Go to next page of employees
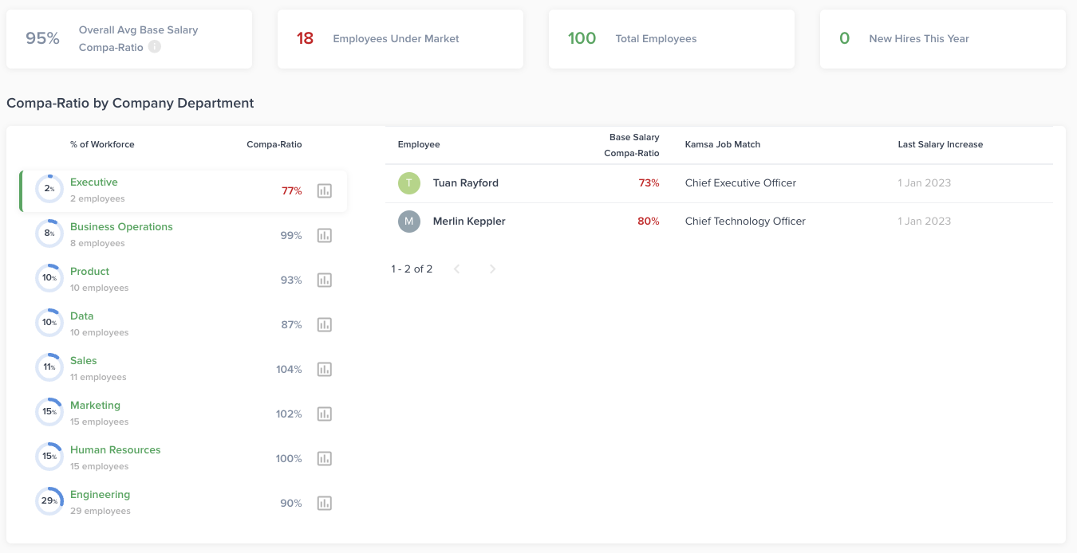The width and height of the screenshot is (1077, 553). [x=492, y=269]
